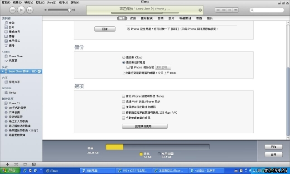
Task: Select the 書籍 Books tab
Action: click(x=199, y=18)
